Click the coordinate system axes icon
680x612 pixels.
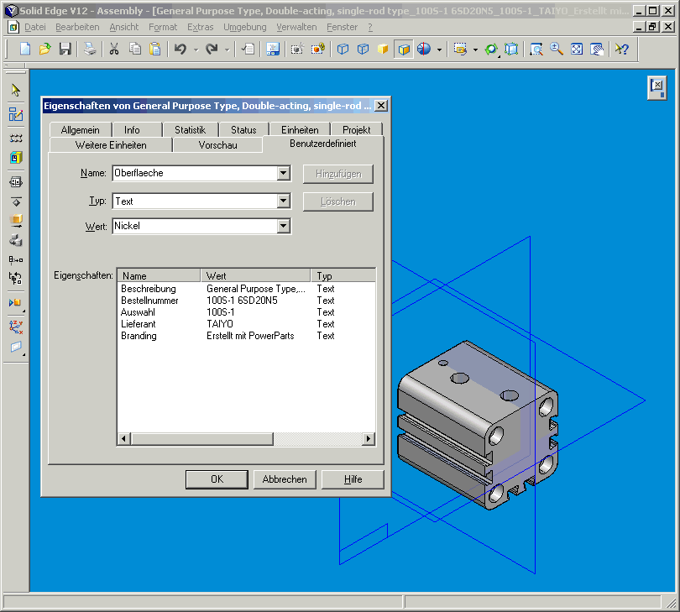pos(15,327)
